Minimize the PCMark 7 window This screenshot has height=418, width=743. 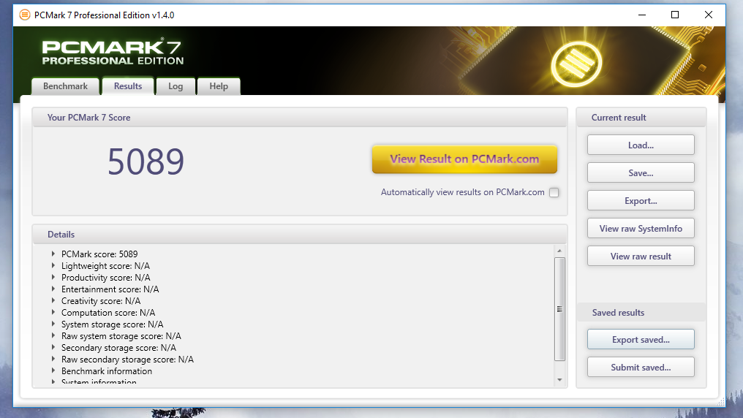(642, 15)
